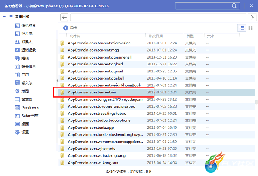This screenshot has height=176, width=258.
Task: Select AppDomain-com.tudou.tudouiphone folder
Action: (x=99, y=120)
